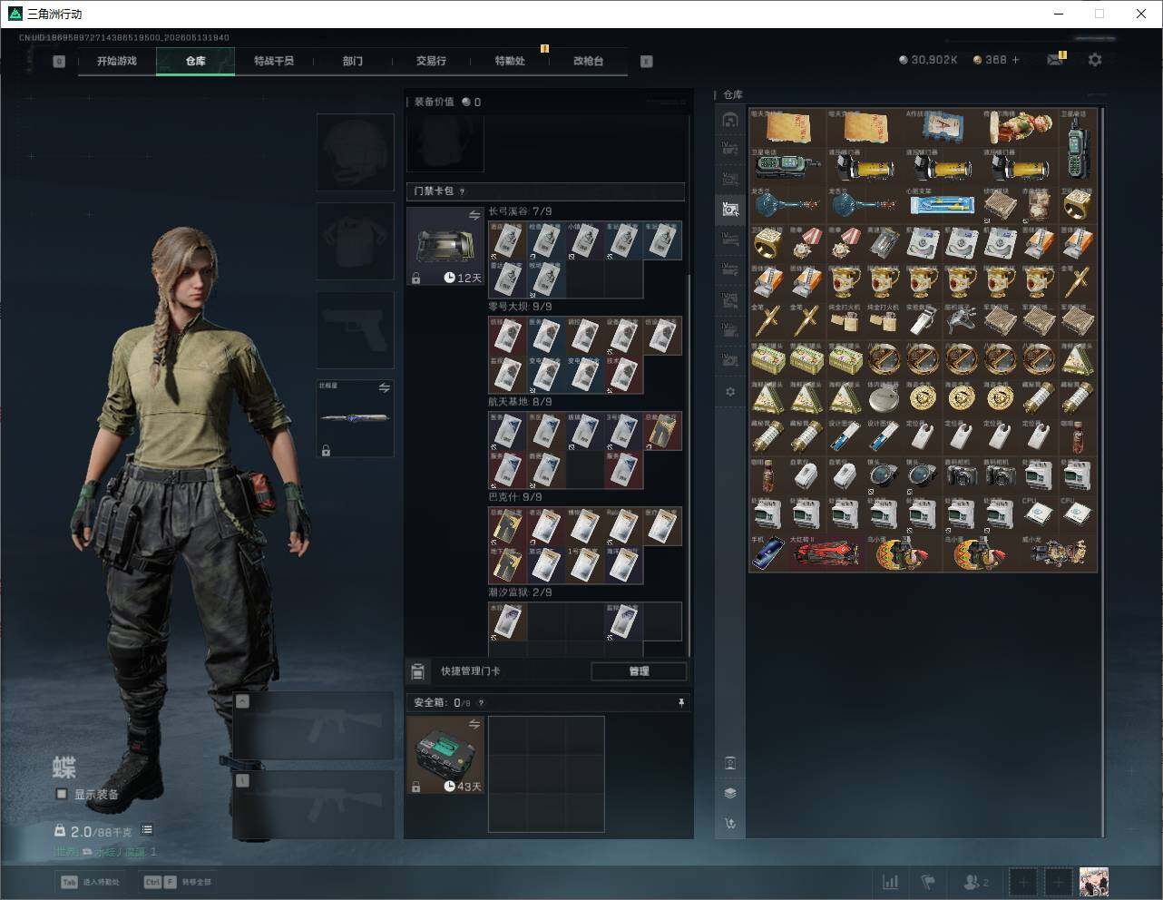
Task: Click the 潮汐监狱: 2/9 section label
Action: coord(520,592)
